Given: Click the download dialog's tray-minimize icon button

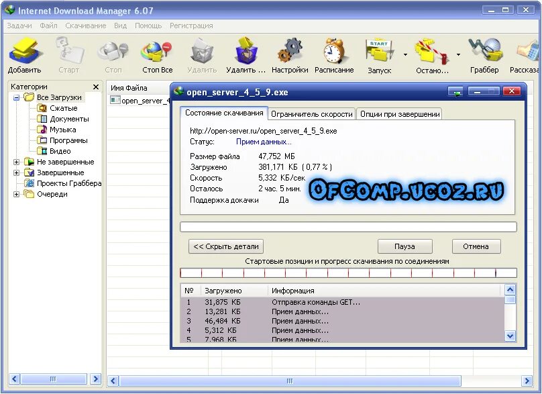Looking at the screenshot, I should [x=455, y=92].
